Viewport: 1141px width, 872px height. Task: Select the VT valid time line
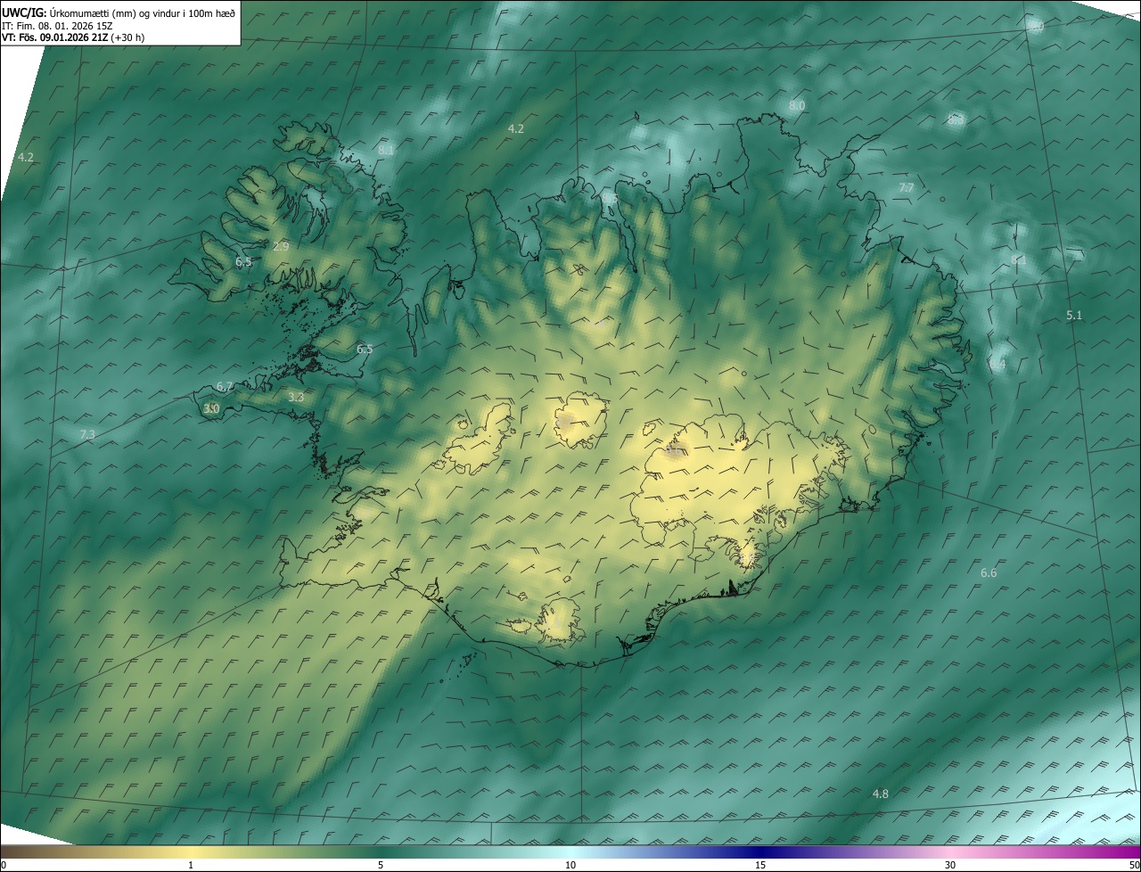pos(72,37)
